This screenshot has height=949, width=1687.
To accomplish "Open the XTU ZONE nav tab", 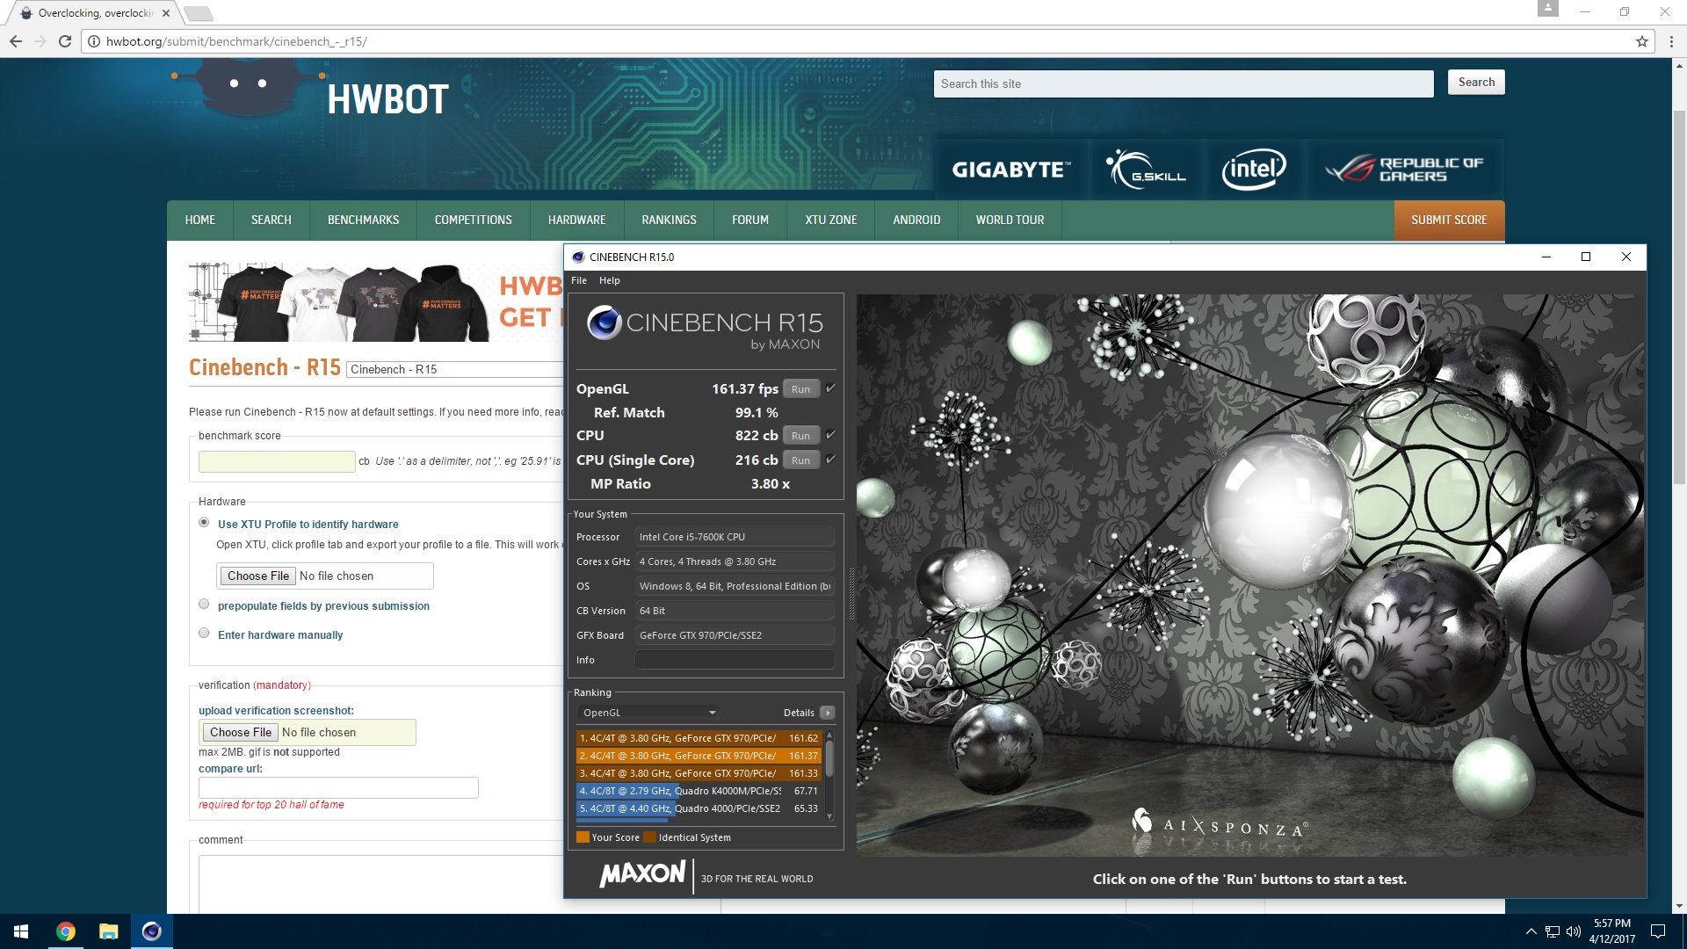I will (830, 221).
